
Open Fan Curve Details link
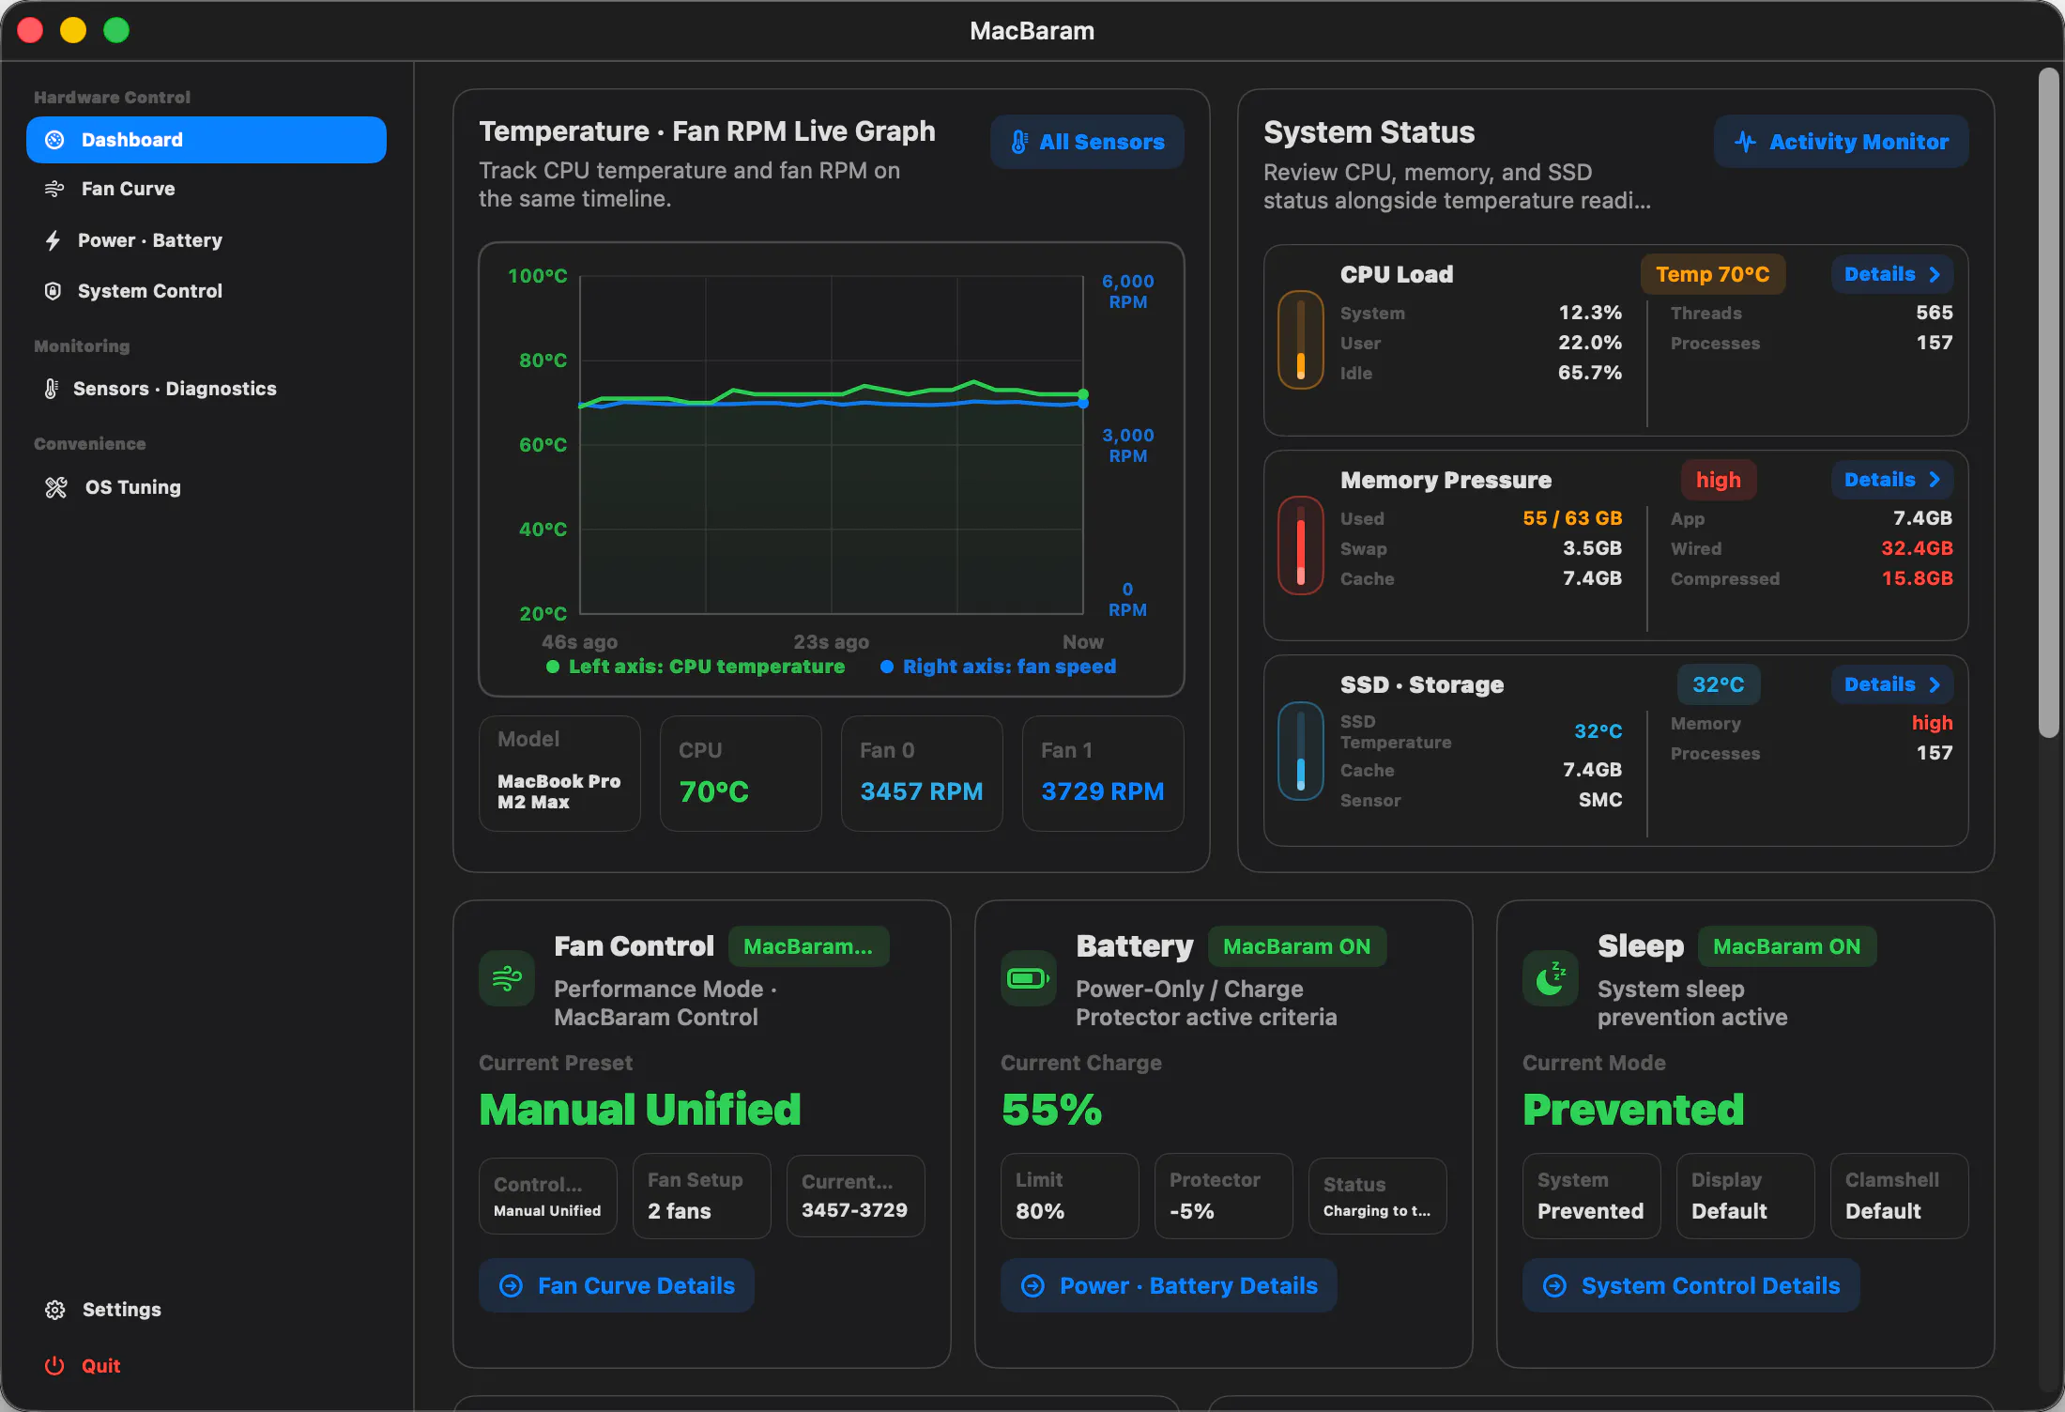point(617,1285)
